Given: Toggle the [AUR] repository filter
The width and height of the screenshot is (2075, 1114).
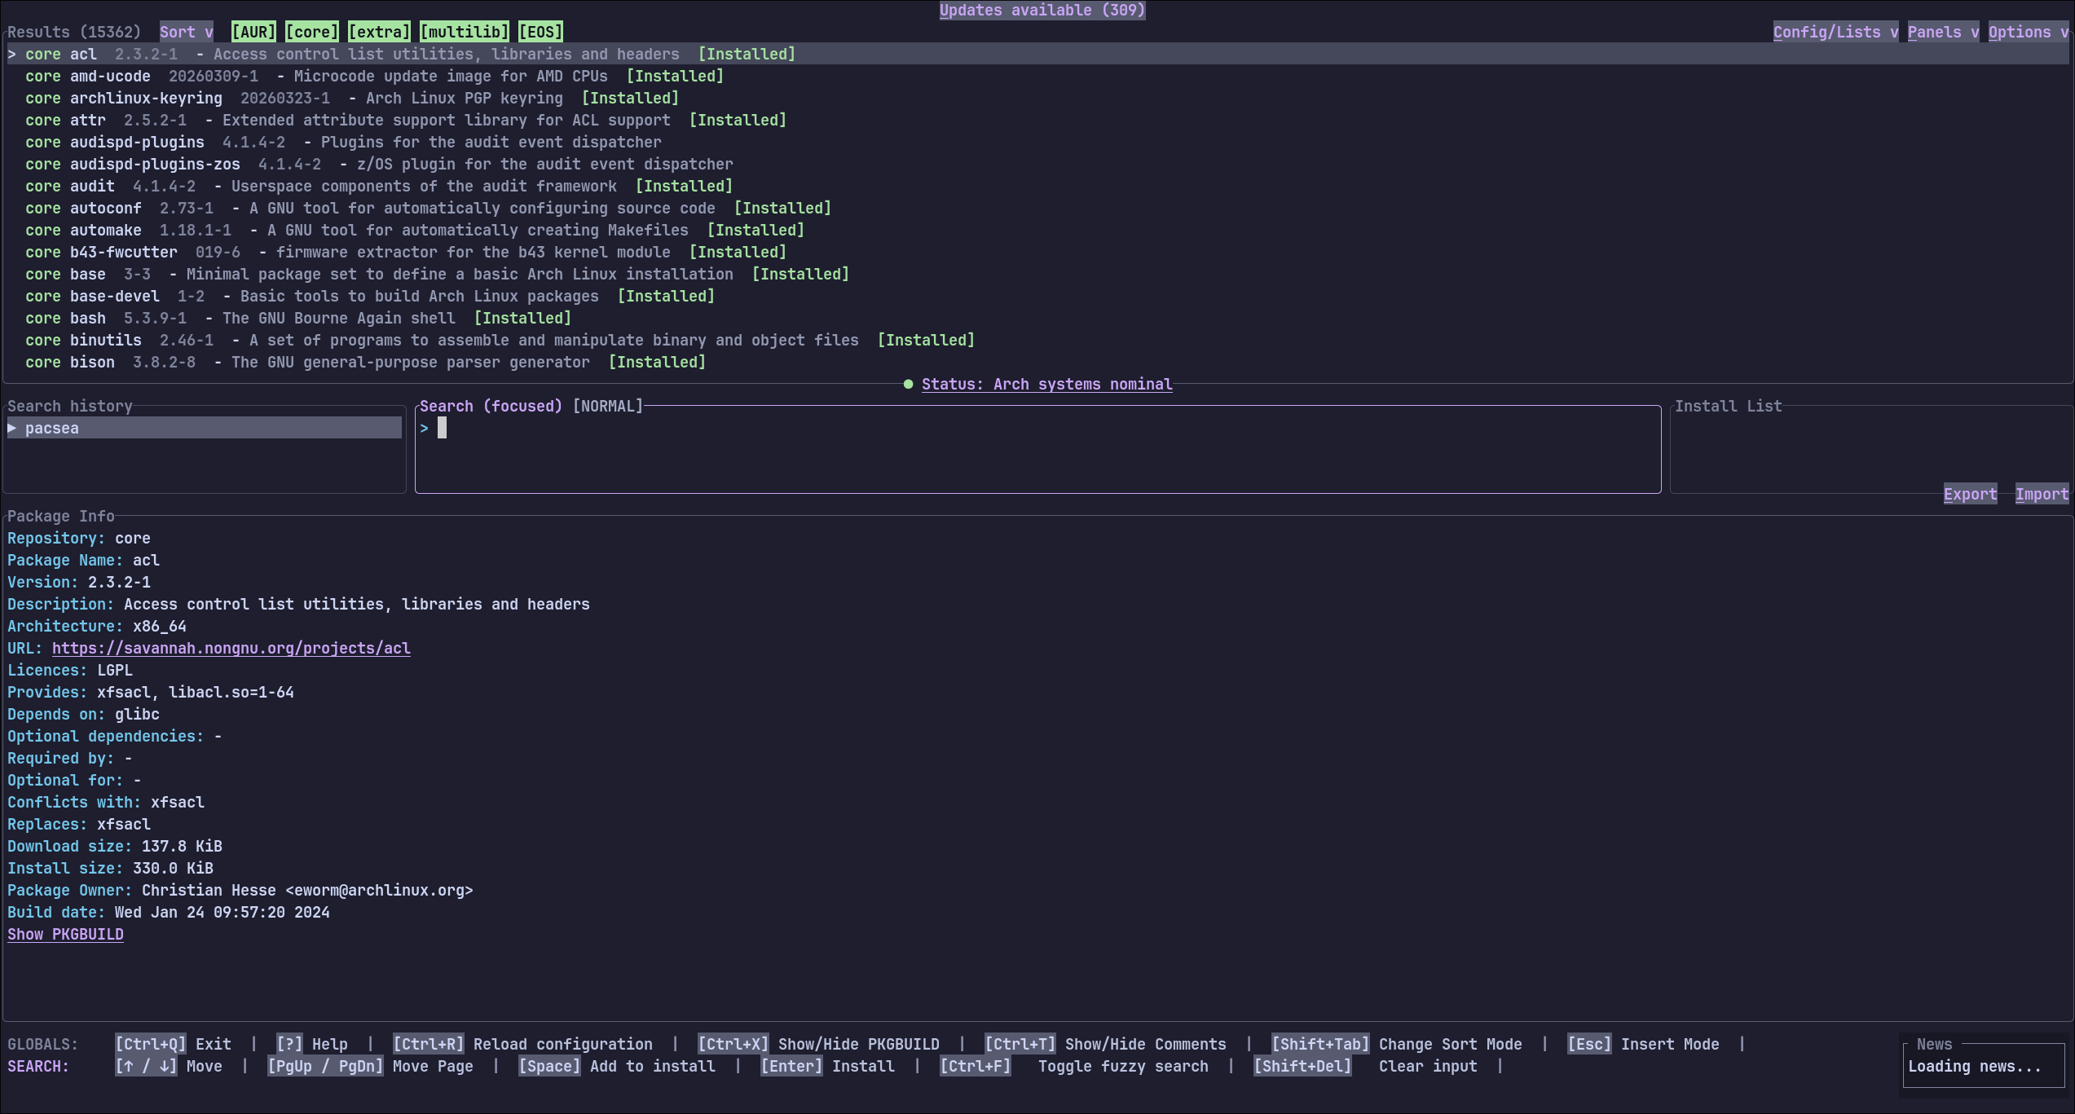Looking at the screenshot, I should coord(253,32).
